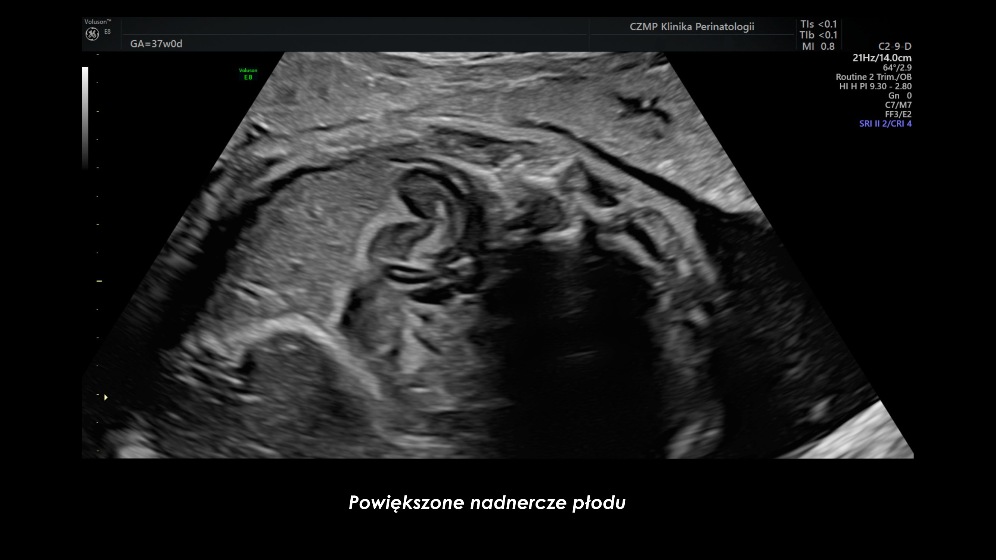Click the GE logo icon
The image size is (996, 560).
[x=92, y=34]
